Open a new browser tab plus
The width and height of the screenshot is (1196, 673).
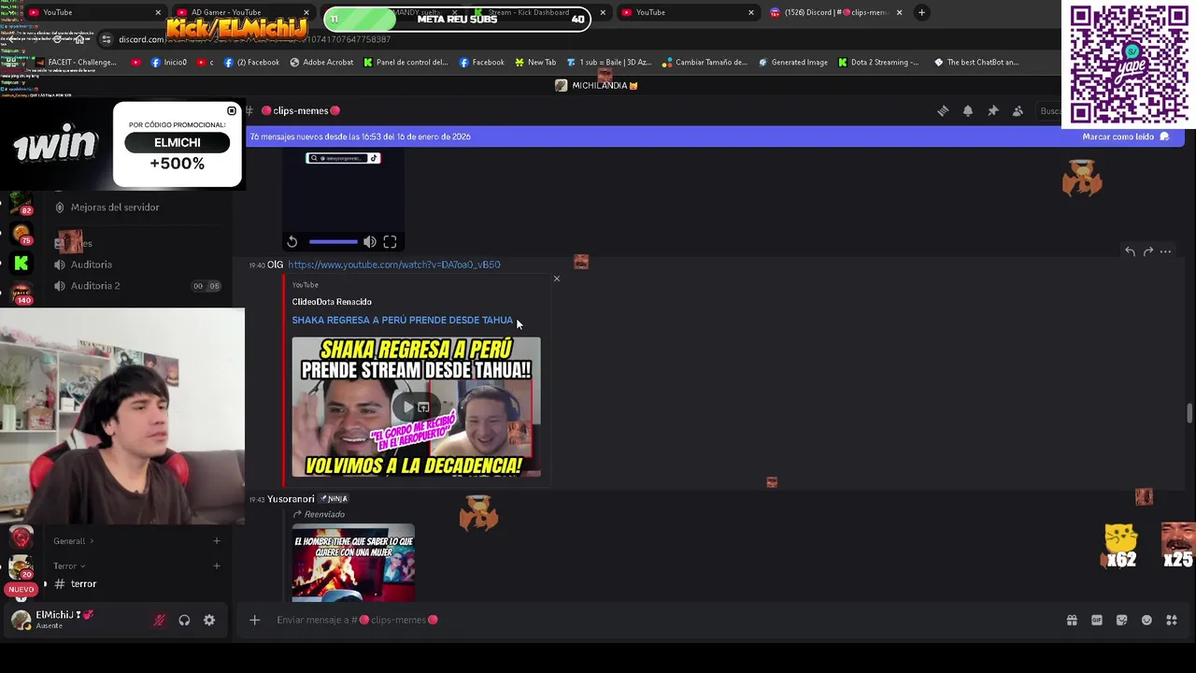click(921, 12)
